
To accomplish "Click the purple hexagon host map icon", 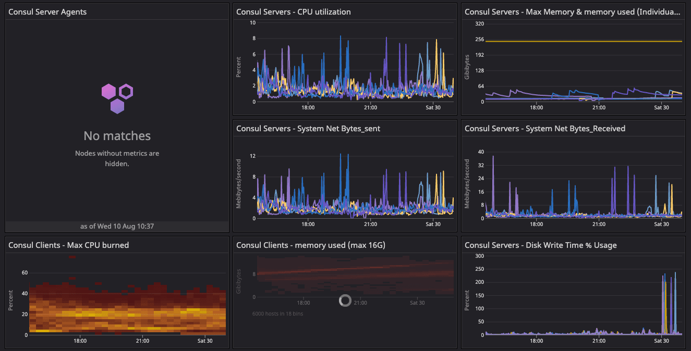I will pos(117,98).
